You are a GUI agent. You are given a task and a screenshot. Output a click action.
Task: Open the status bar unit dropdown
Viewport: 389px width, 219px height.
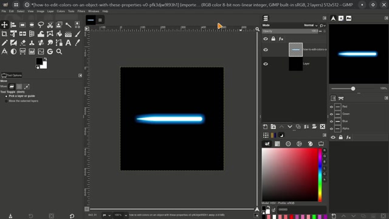107,215
